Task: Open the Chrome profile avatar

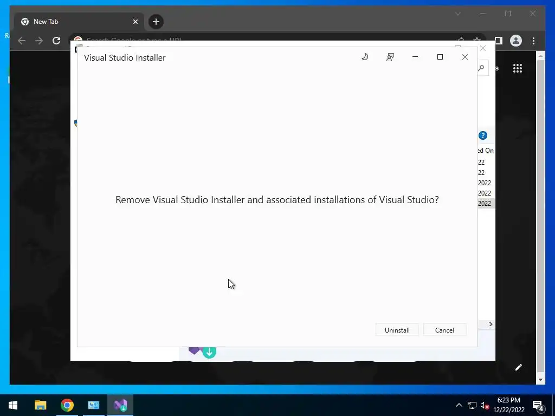Action: pos(516,41)
